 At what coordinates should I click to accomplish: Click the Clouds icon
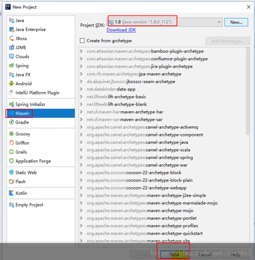point(11,56)
